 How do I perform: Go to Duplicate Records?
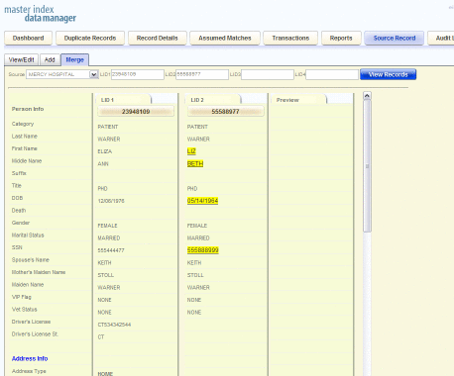tap(90, 39)
